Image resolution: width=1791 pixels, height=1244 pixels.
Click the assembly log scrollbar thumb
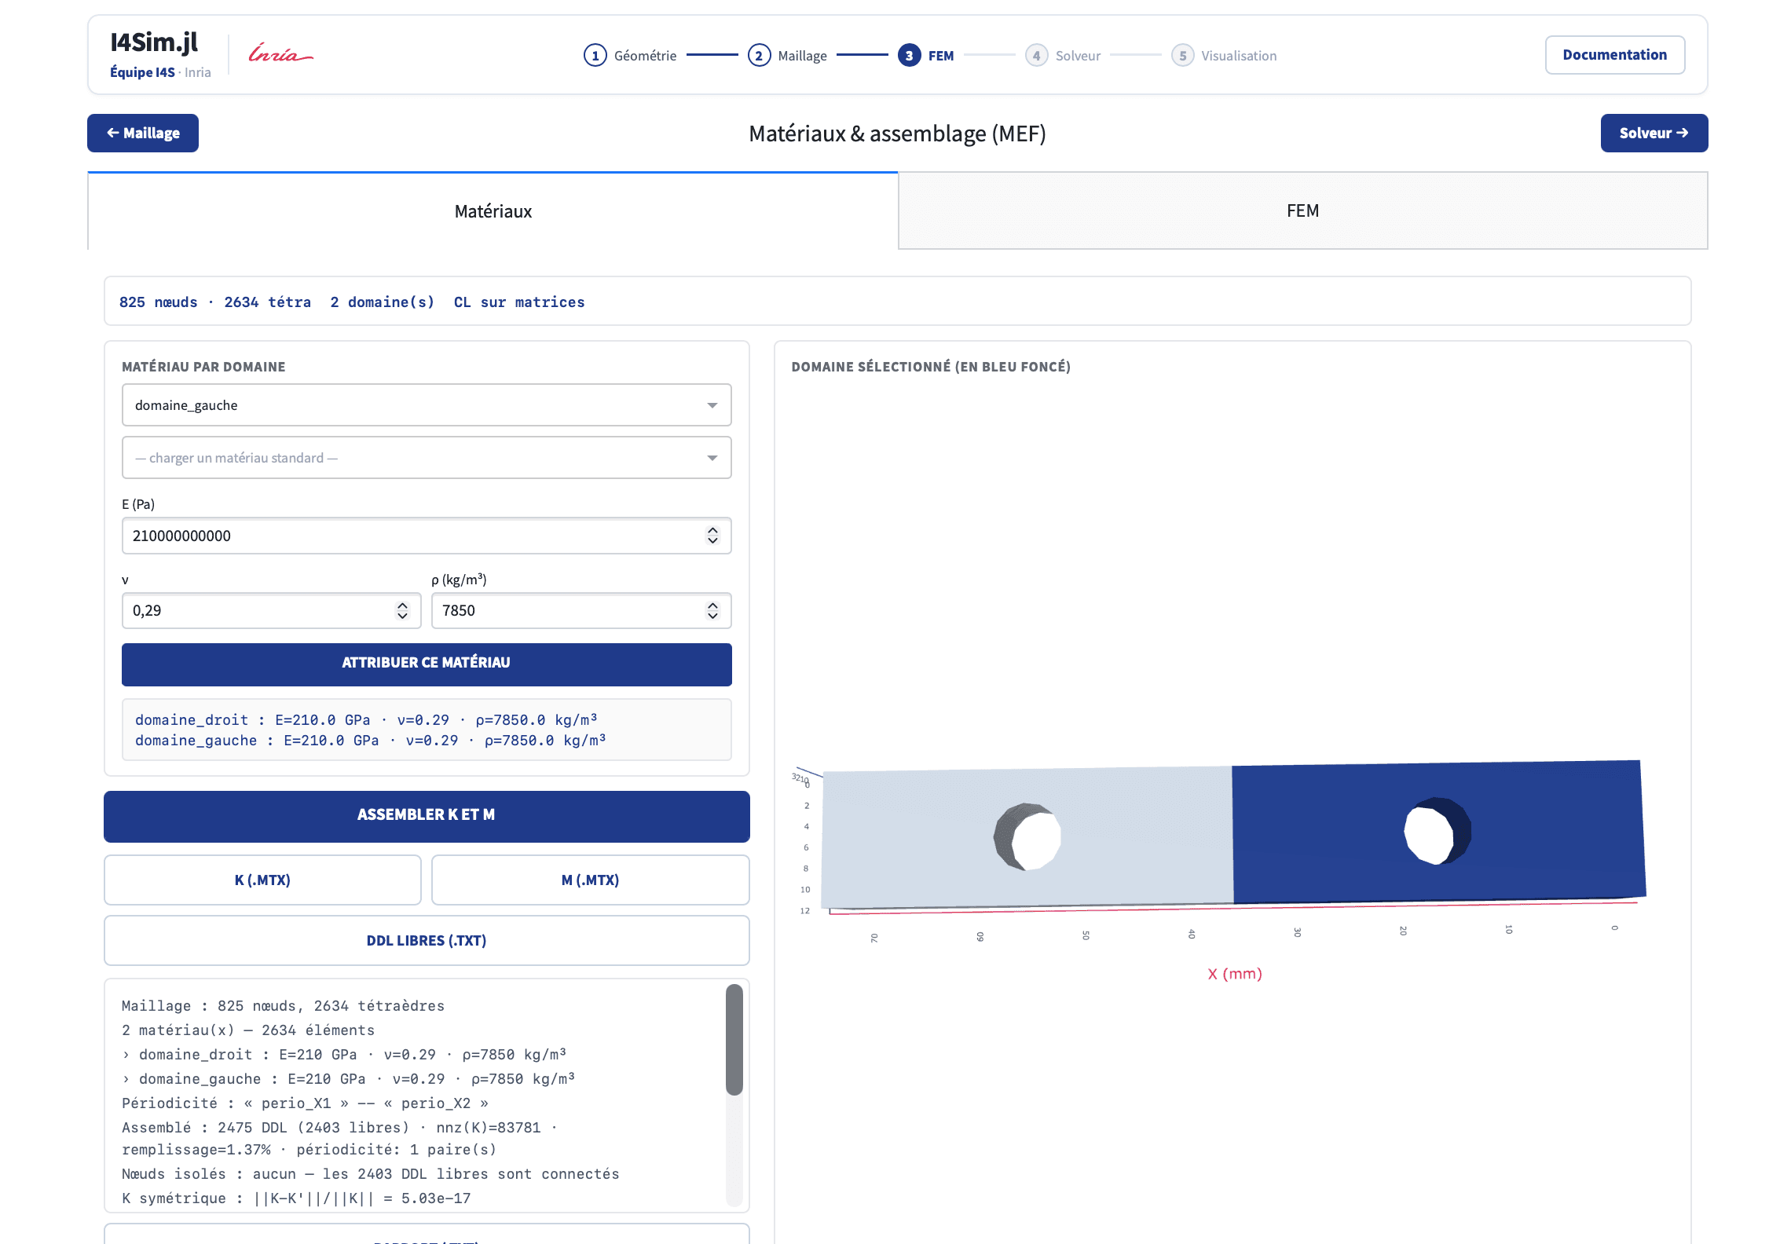pos(734,1039)
